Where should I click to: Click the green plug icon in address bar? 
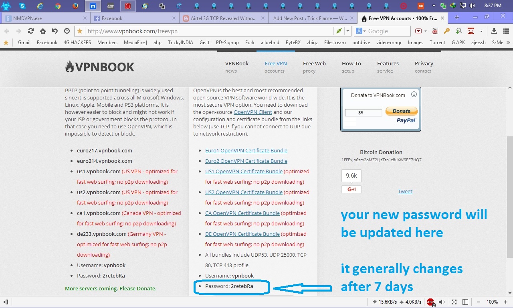tap(339, 31)
